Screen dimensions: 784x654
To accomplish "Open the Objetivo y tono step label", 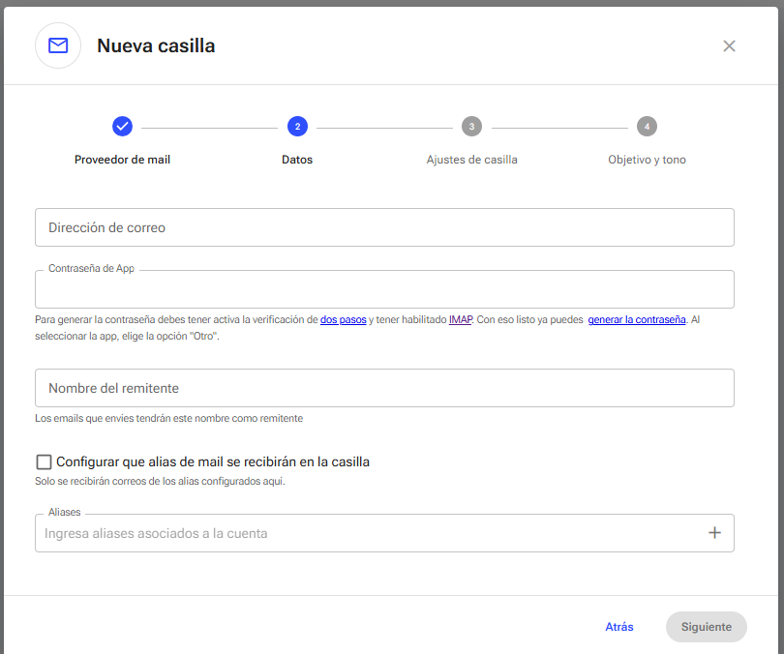I will coord(647,160).
